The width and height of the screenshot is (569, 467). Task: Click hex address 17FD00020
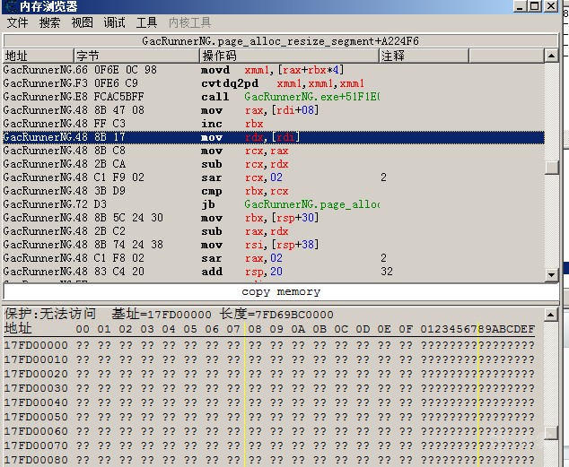click(x=36, y=374)
